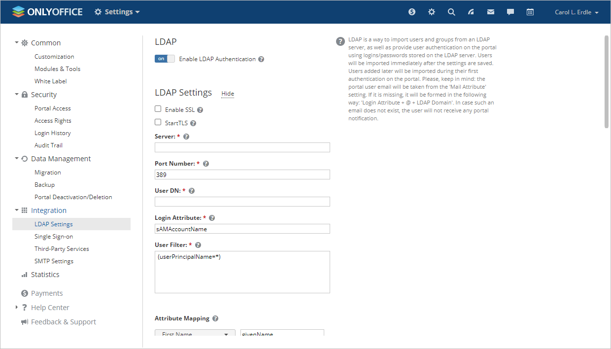Open the Single Sign-on settings page
Viewport: 611px width, 349px height.
[x=55, y=236]
